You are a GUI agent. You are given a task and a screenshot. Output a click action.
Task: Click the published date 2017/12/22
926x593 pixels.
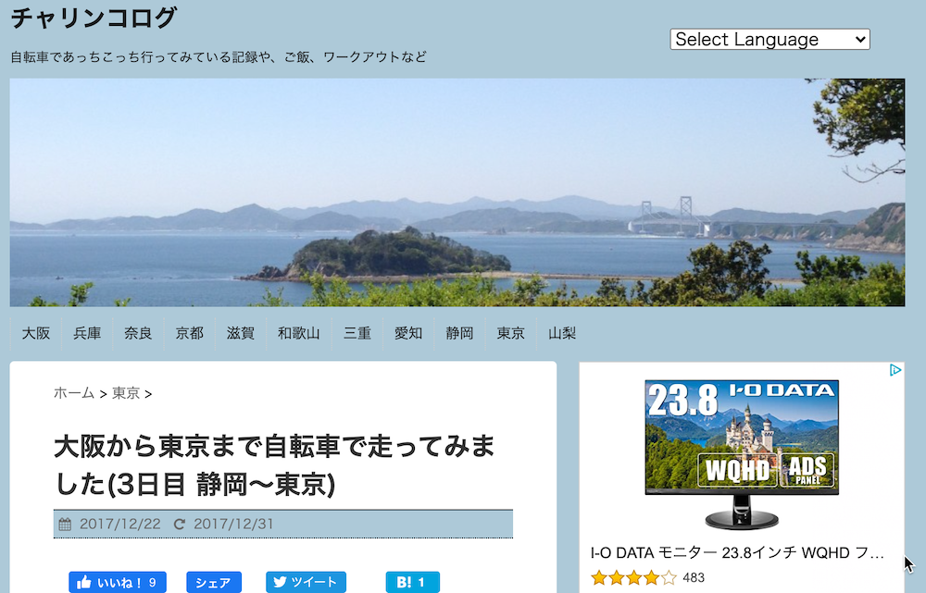[119, 524]
